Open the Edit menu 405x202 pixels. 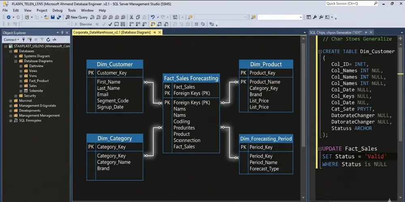pos(16,11)
